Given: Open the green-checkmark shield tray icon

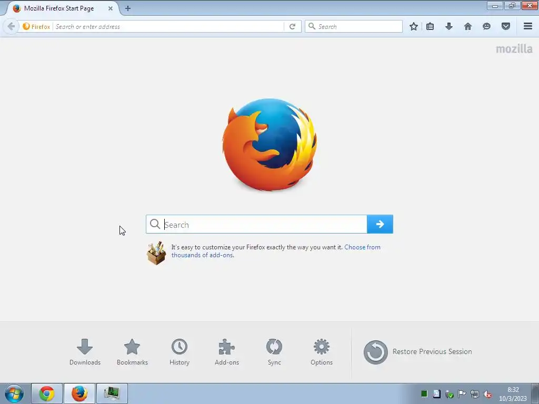Looking at the screenshot, I should click(x=450, y=394).
